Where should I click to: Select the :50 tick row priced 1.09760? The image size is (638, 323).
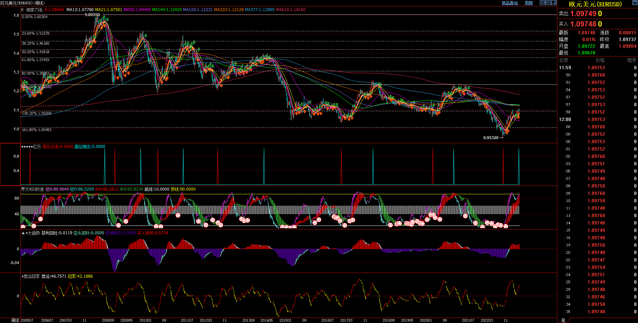tap(597, 75)
